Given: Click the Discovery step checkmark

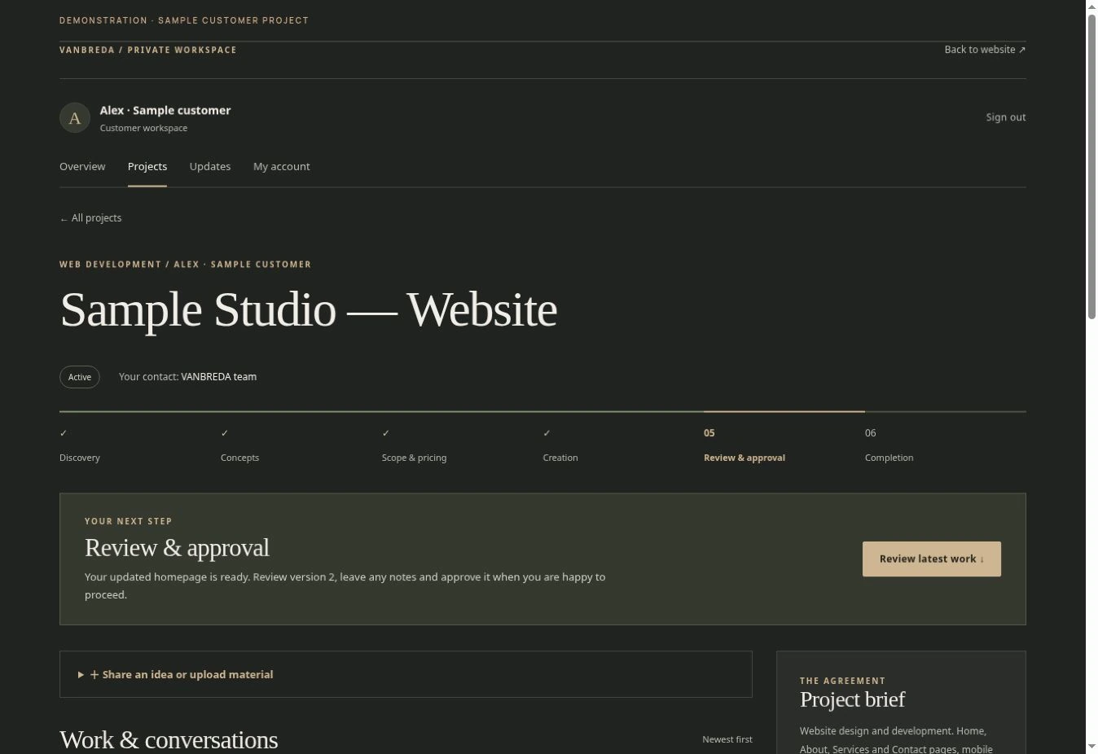Looking at the screenshot, I should [64, 433].
